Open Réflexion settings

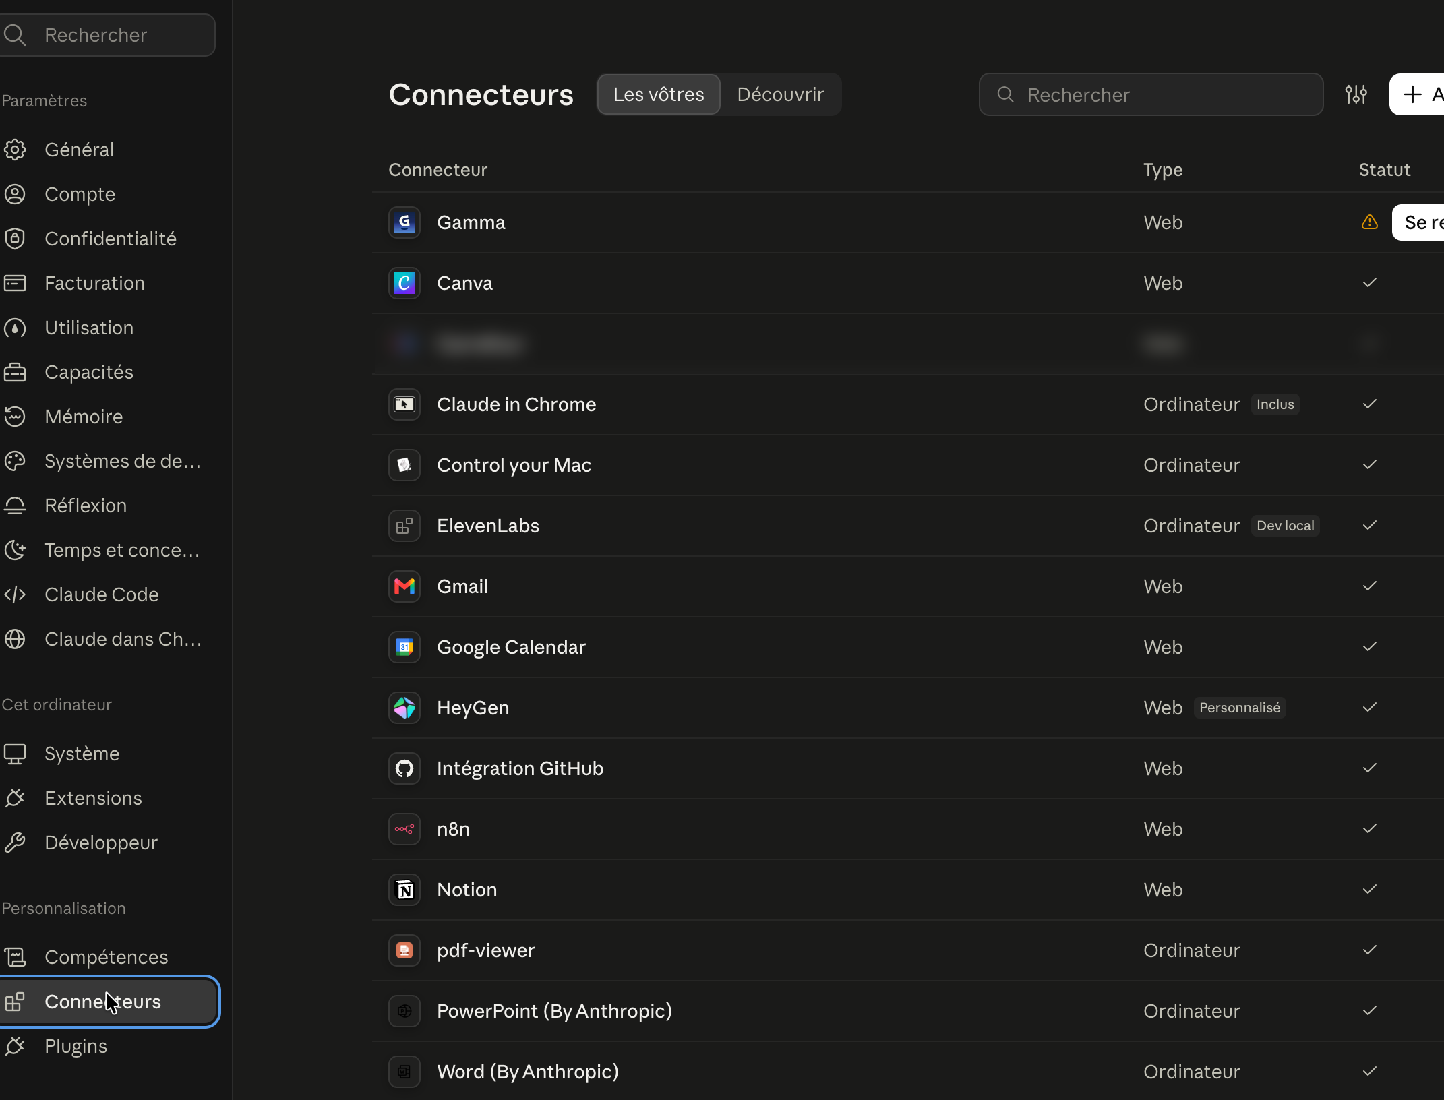pyautogui.click(x=108, y=506)
